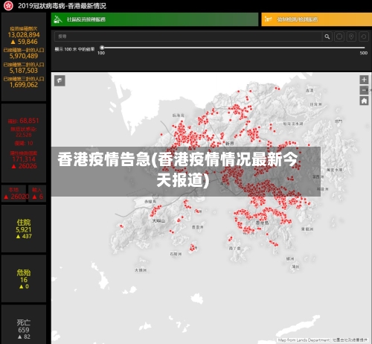Click the asymptomatic infections figure 22,528

click(24, 135)
